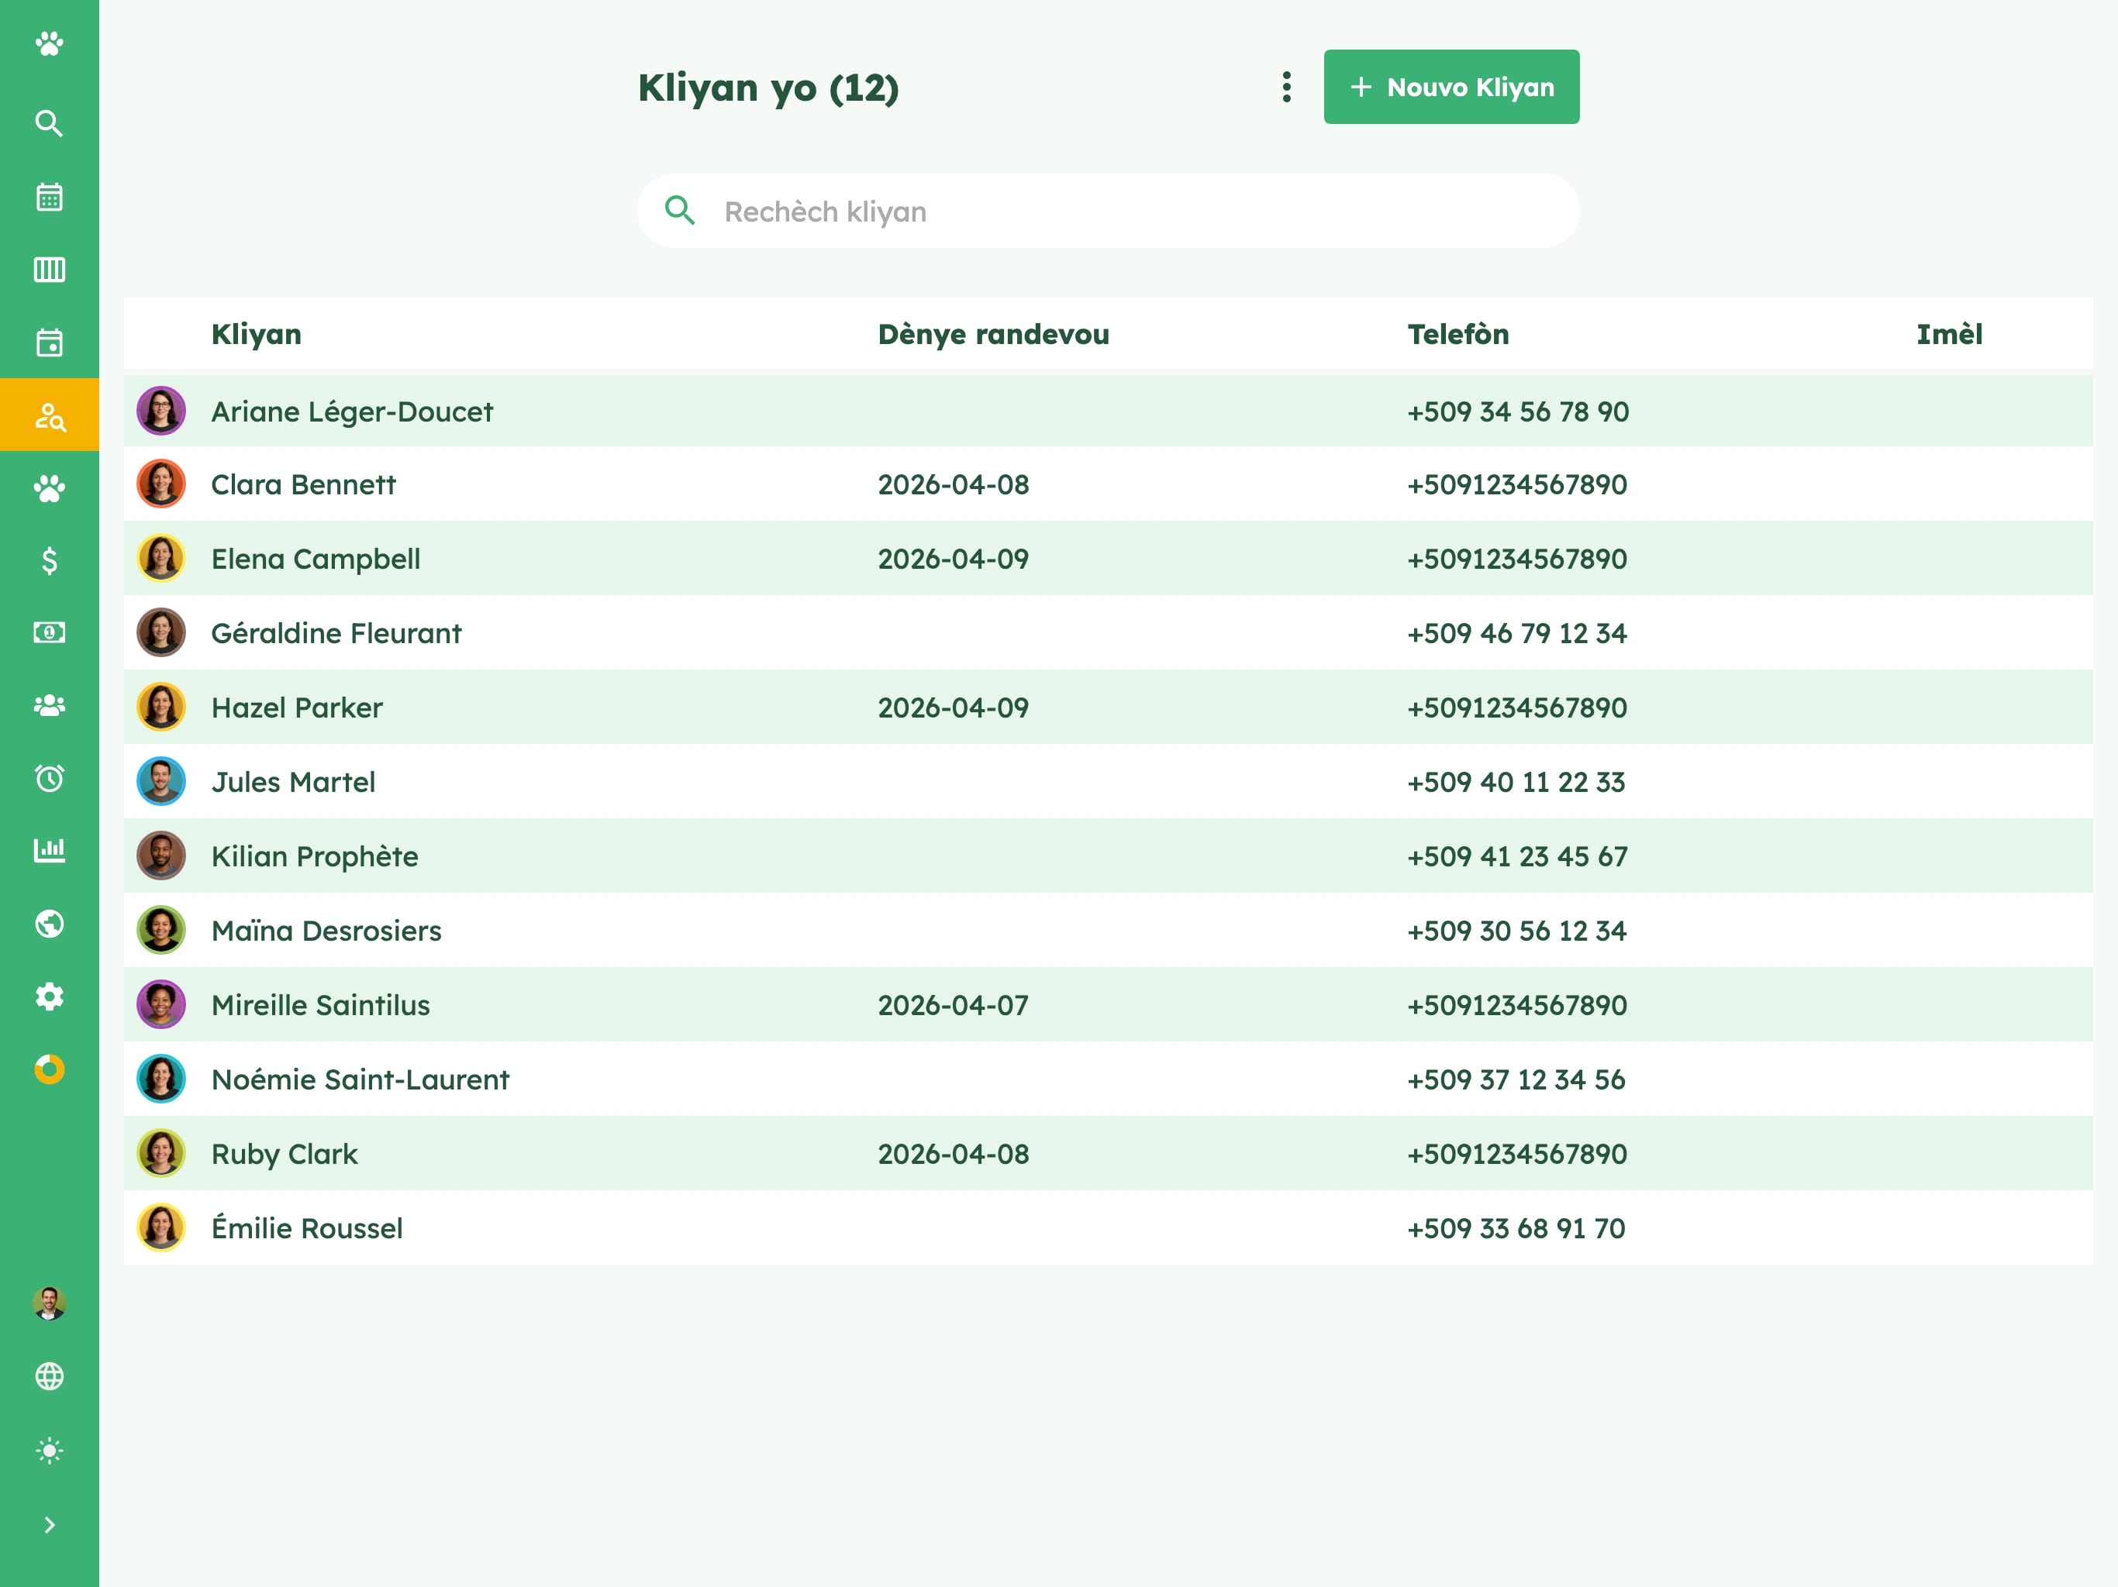Click Elena Campbell's date 2026-04-09
This screenshot has width=2118, height=1587.
coord(954,559)
